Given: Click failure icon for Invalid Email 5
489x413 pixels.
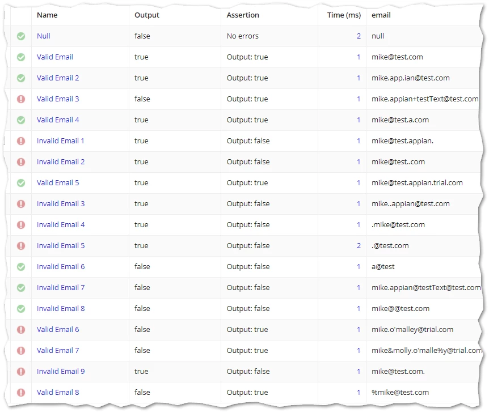Looking at the screenshot, I should coord(21,246).
